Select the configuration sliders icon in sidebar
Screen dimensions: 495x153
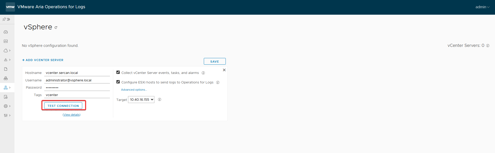[6, 115]
